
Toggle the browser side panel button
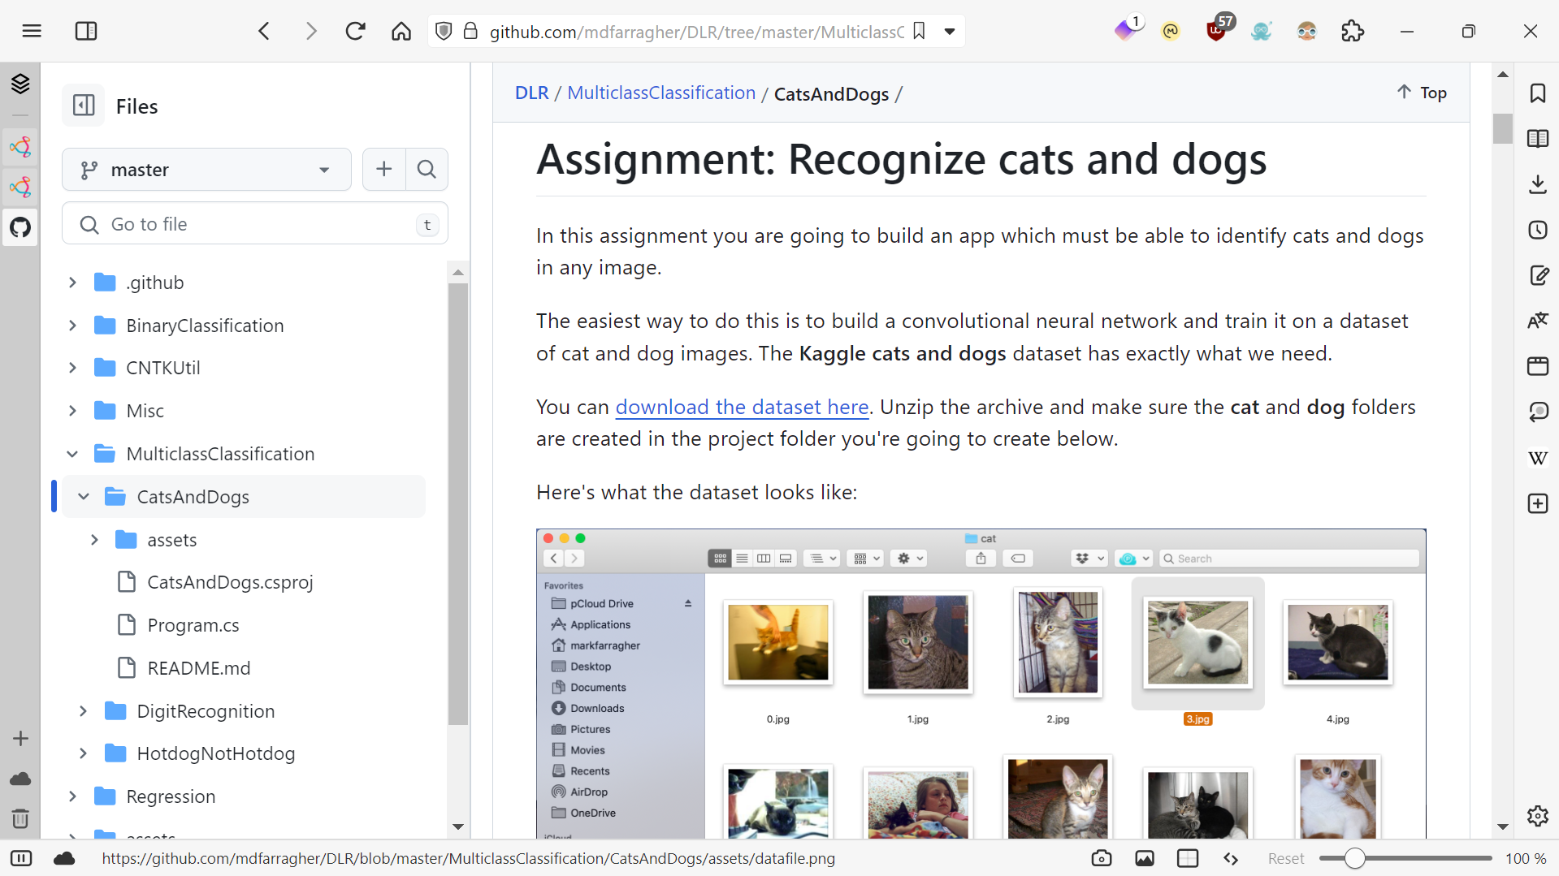click(86, 32)
